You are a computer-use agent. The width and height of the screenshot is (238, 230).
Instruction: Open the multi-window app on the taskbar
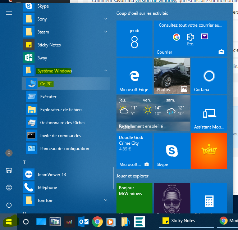pos(55,222)
